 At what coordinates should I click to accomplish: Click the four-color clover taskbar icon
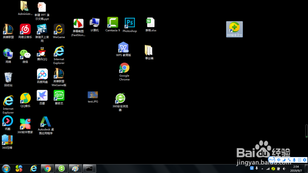click(19, 168)
